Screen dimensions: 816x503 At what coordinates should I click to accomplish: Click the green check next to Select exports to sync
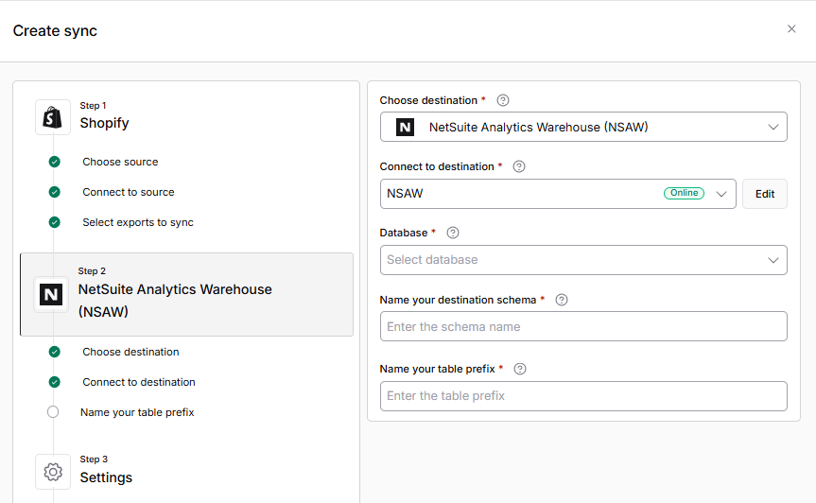point(54,222)
